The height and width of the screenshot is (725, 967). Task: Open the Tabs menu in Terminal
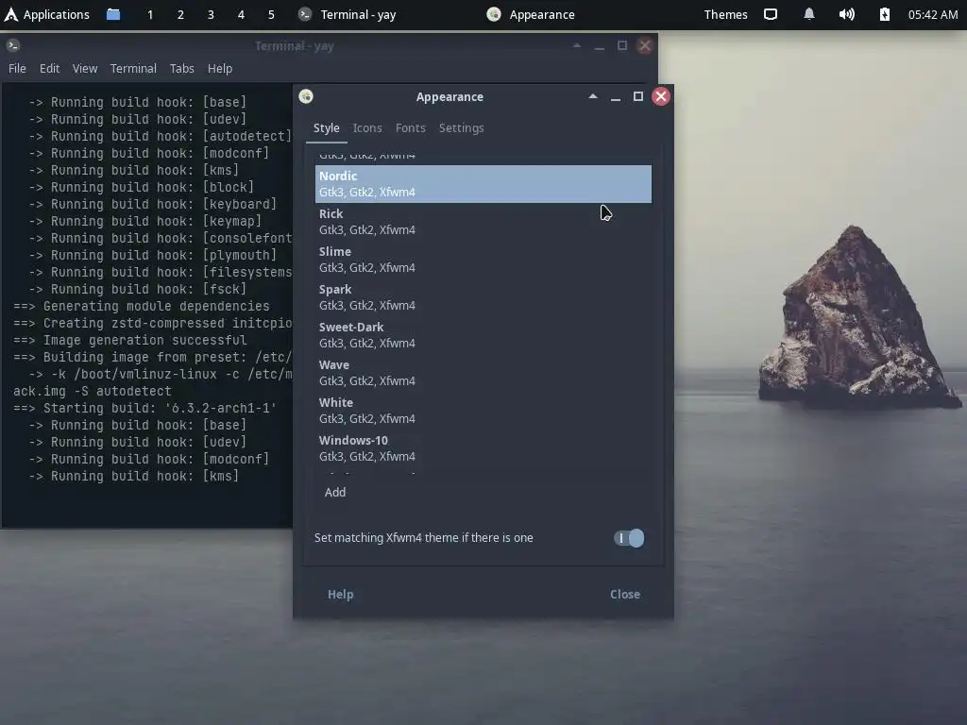[182, 68]
